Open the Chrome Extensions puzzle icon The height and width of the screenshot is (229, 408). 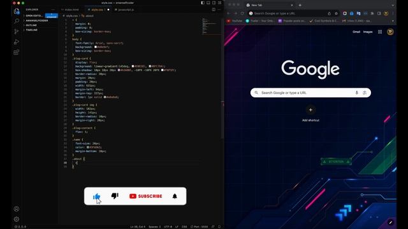(372, 13)
